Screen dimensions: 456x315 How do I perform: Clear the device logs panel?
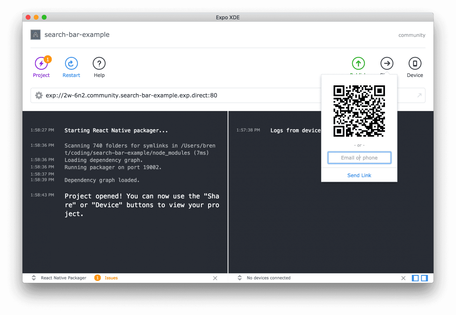tap(403, 278)
